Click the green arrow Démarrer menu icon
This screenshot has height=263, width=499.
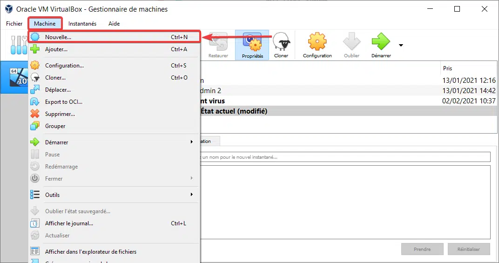(x=35, y=142)
